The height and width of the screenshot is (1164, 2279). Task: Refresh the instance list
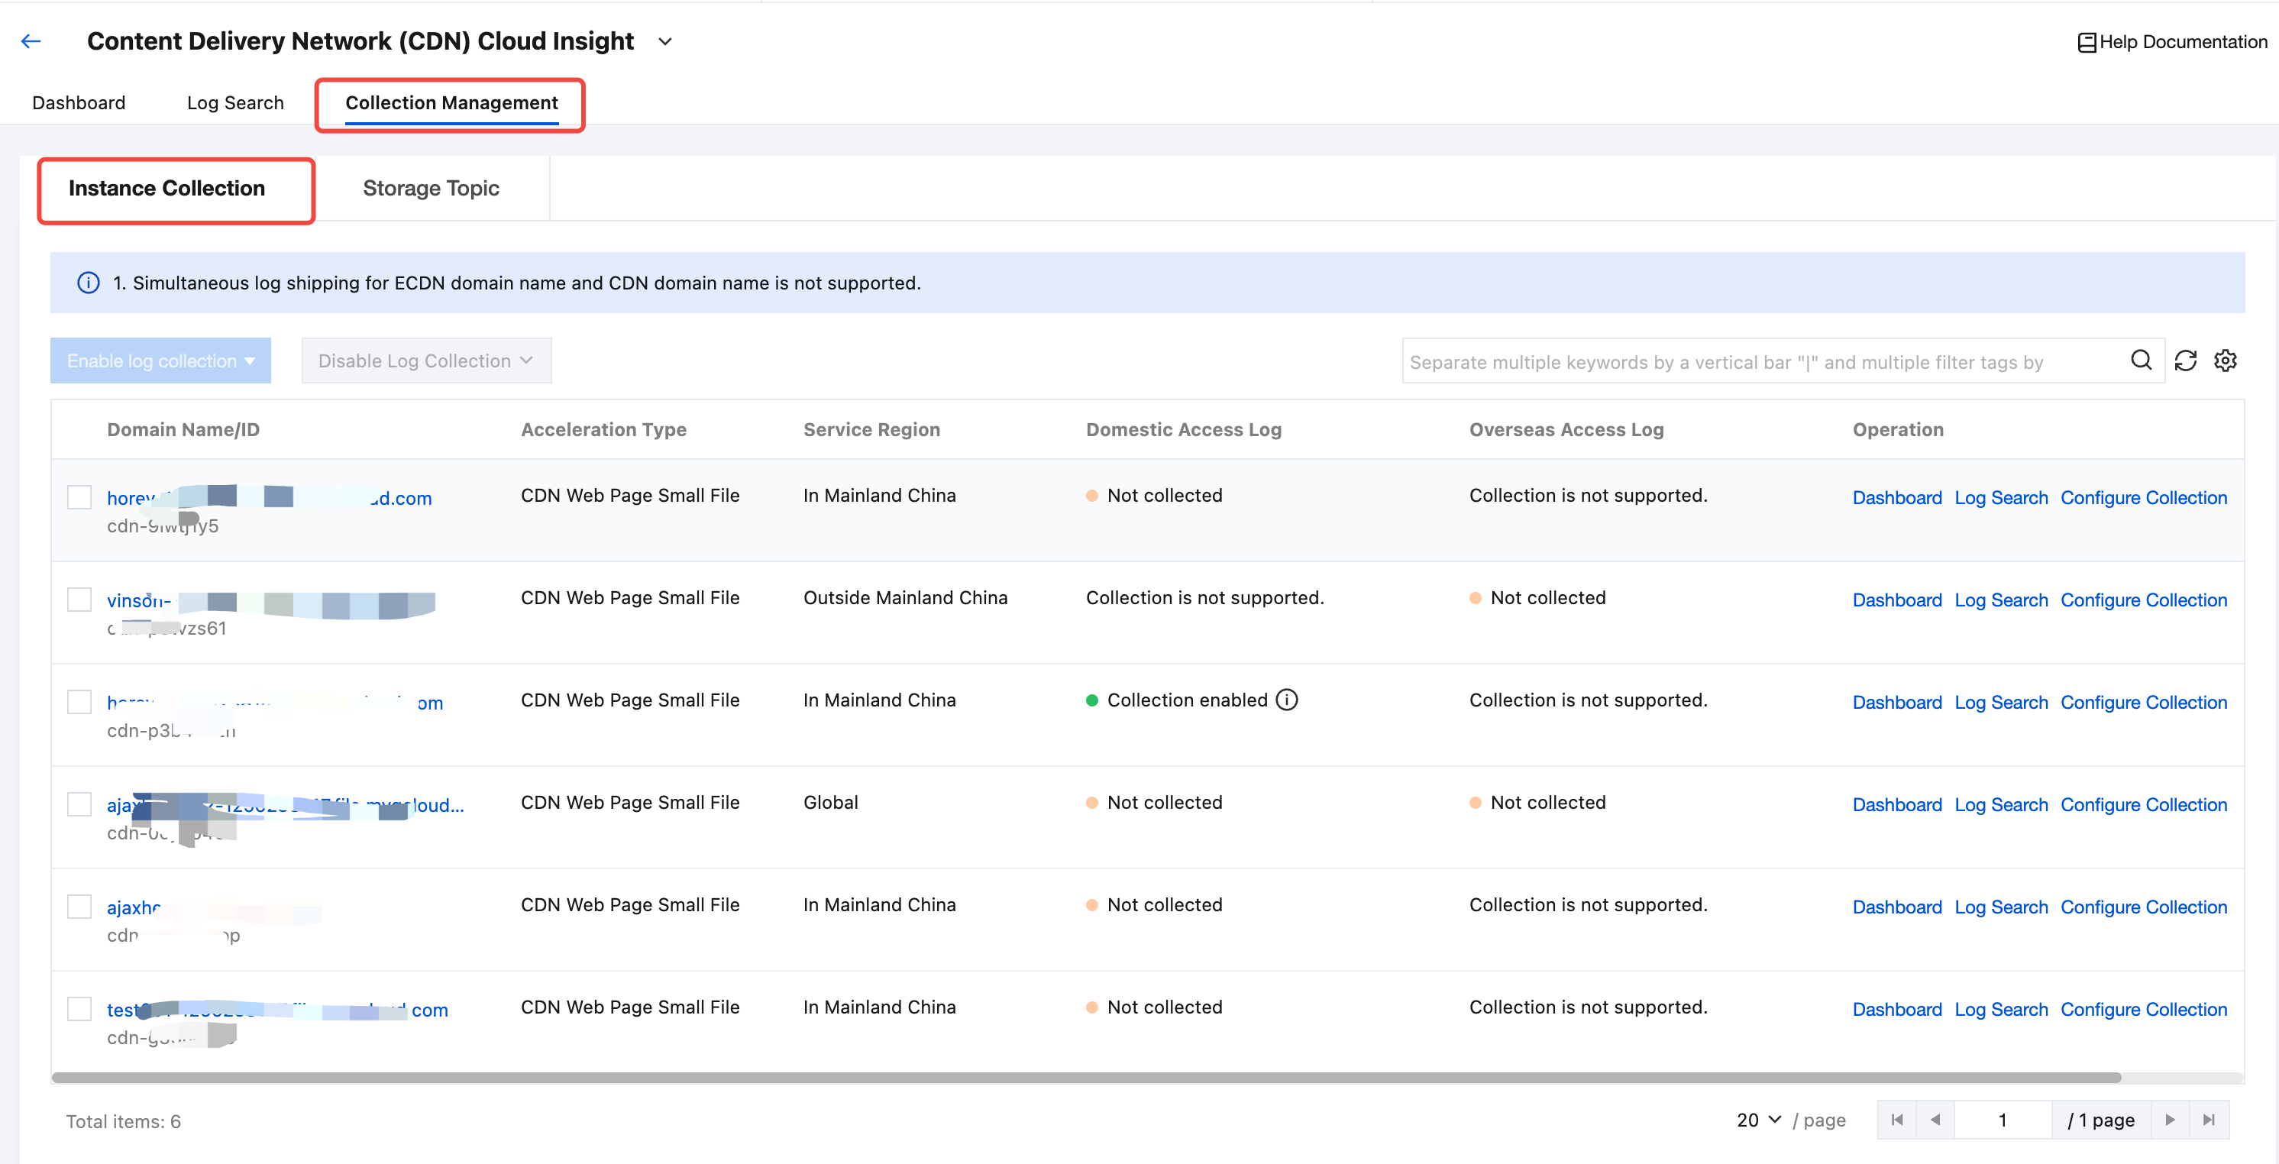point(2184,360)
